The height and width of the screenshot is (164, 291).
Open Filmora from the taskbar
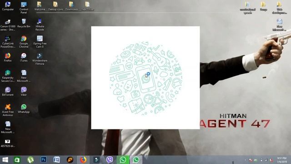click(x=96, y=160)
